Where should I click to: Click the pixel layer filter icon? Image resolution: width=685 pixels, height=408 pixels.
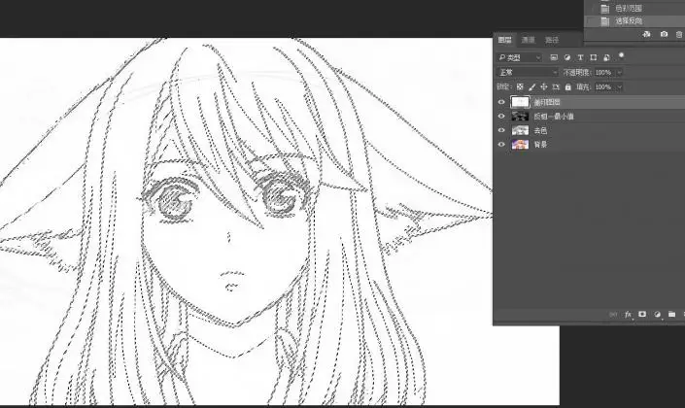(x=554, y=57)
